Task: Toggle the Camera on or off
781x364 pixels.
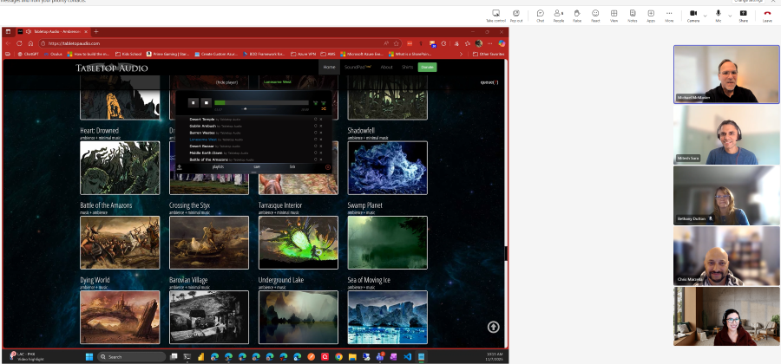Action: pyautogui.click(x=693, y=16)
